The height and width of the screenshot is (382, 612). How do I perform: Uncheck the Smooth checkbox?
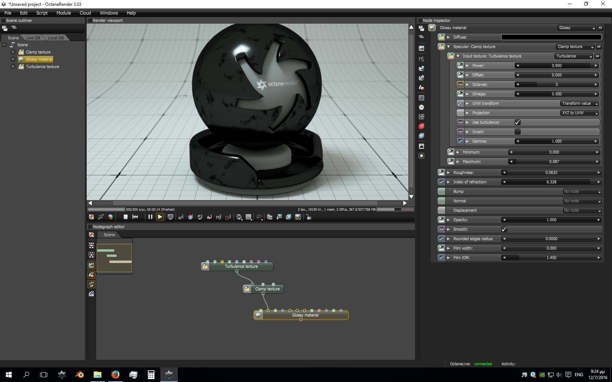pos(504,229)
